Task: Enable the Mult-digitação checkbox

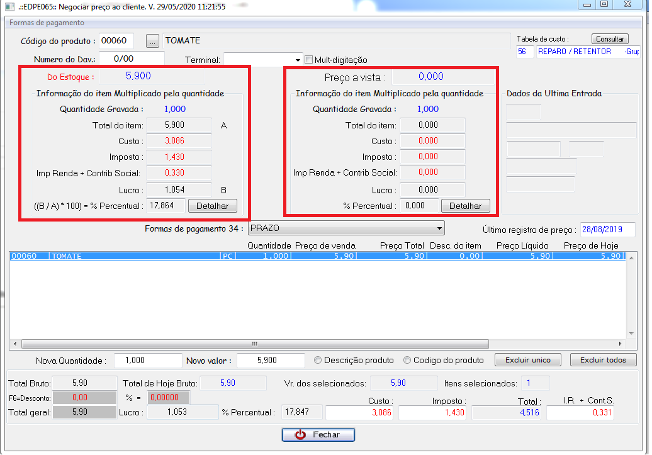Action: click(x=308, y=60)
